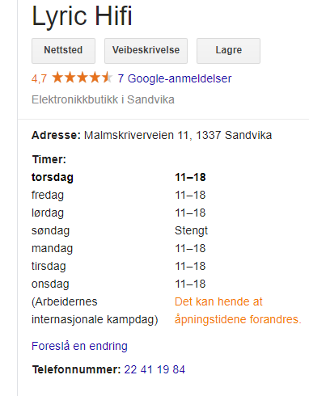Screen dimensions: 309x396
Task: Click Foreslå en endring link
Action: [79, 346]
